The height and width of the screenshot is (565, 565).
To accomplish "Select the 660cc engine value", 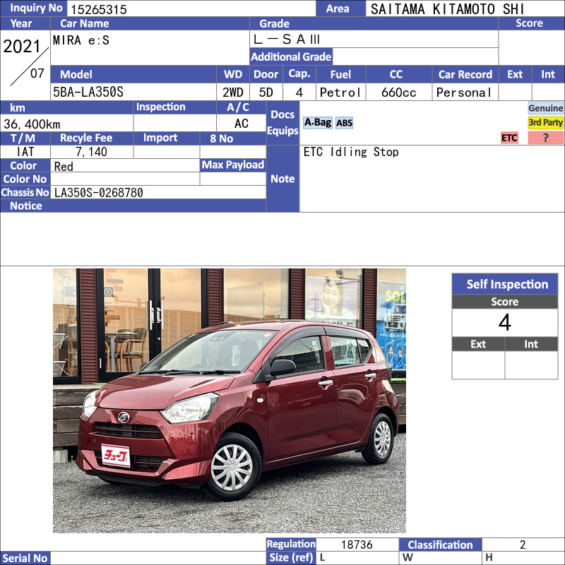I will [x=398, y=93].
